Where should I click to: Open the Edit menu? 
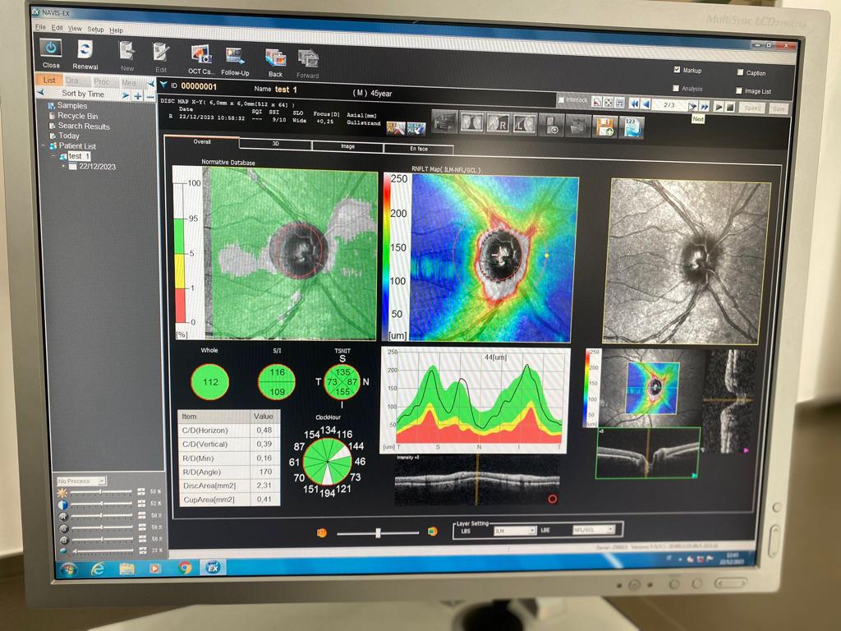57,27
